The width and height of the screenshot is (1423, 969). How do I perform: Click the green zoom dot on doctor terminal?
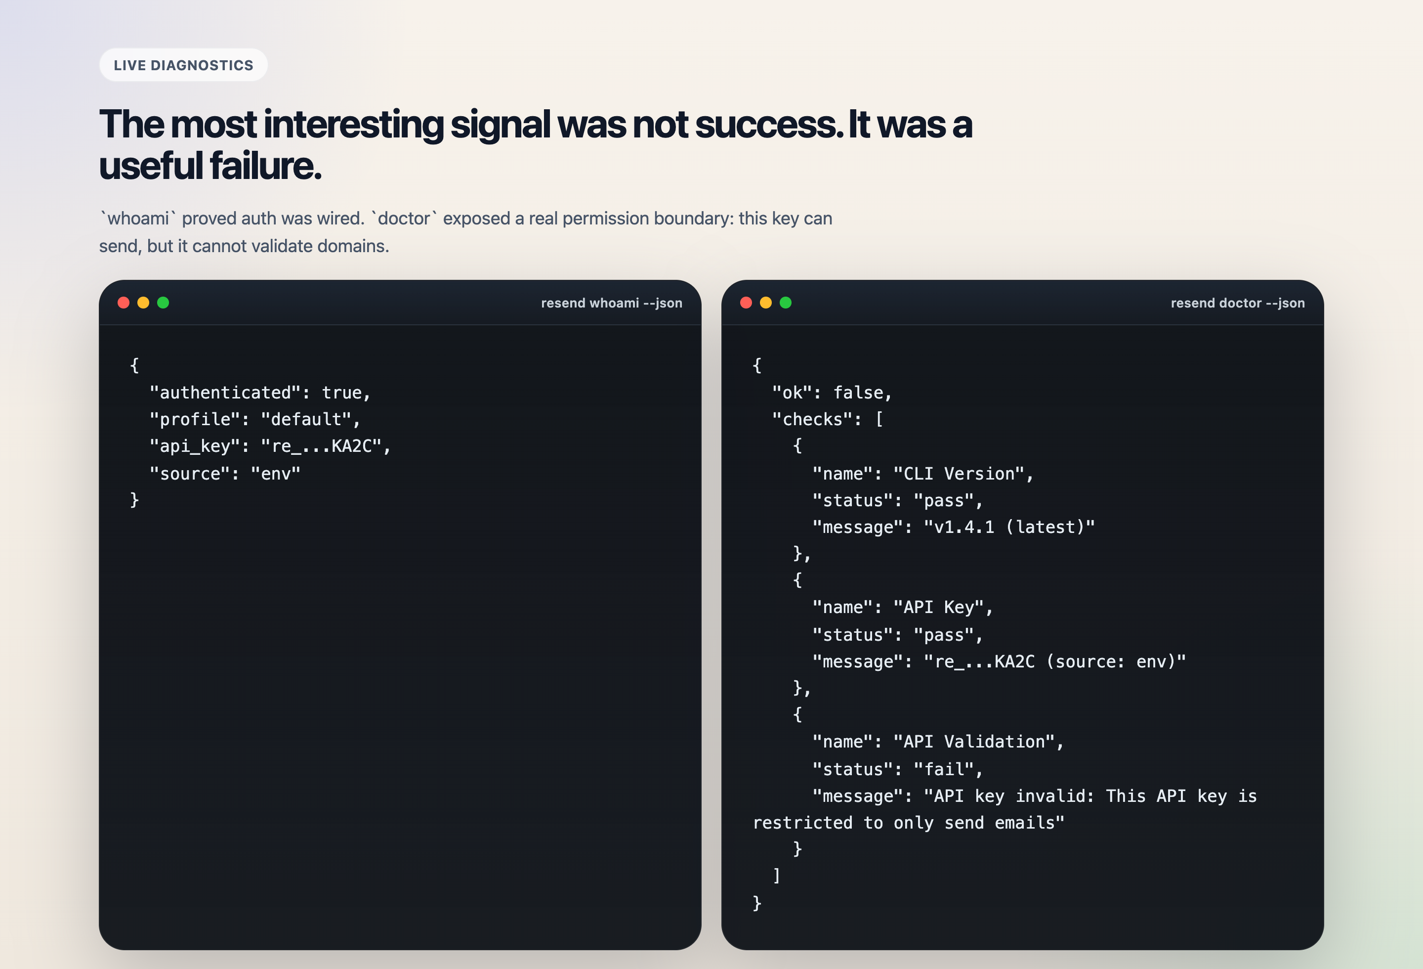pyautogui.click(x=785, y=302)
